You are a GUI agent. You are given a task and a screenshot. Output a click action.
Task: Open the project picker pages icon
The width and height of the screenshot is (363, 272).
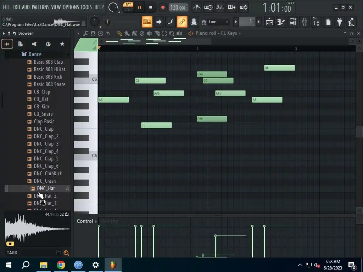328,22
